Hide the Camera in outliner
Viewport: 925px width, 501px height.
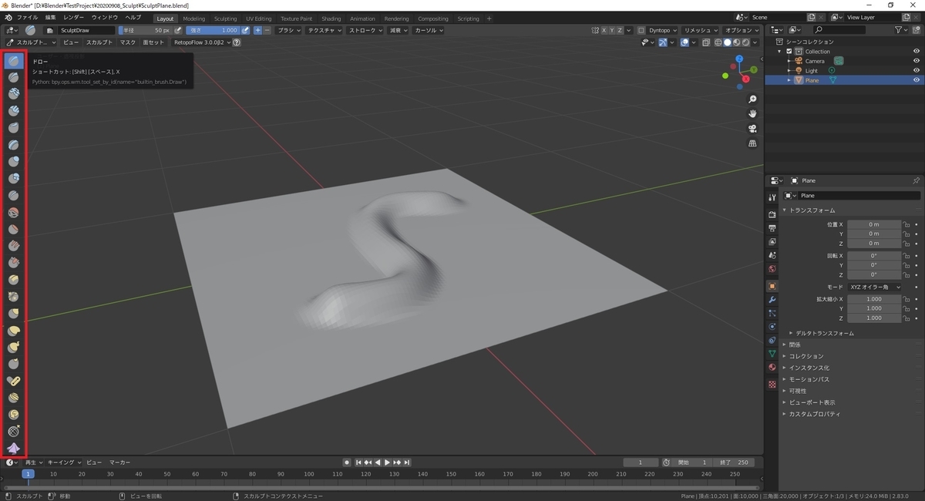point(917,61)
